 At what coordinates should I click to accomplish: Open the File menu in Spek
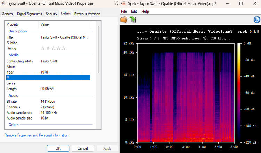(x=124, y=12)
